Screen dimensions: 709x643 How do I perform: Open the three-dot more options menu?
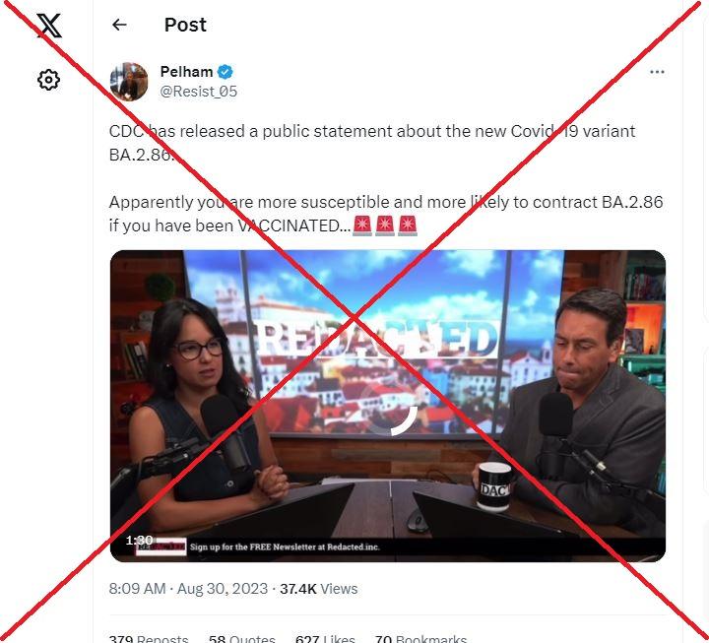click(657, 72)
